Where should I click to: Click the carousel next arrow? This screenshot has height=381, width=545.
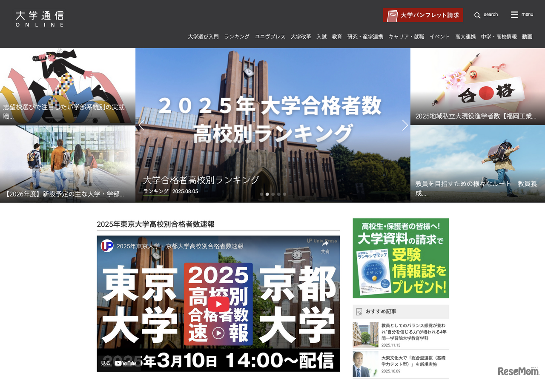coord(404,125)
